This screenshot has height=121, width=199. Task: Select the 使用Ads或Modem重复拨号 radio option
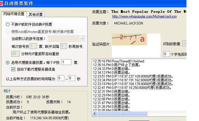[x=8, y=31]
